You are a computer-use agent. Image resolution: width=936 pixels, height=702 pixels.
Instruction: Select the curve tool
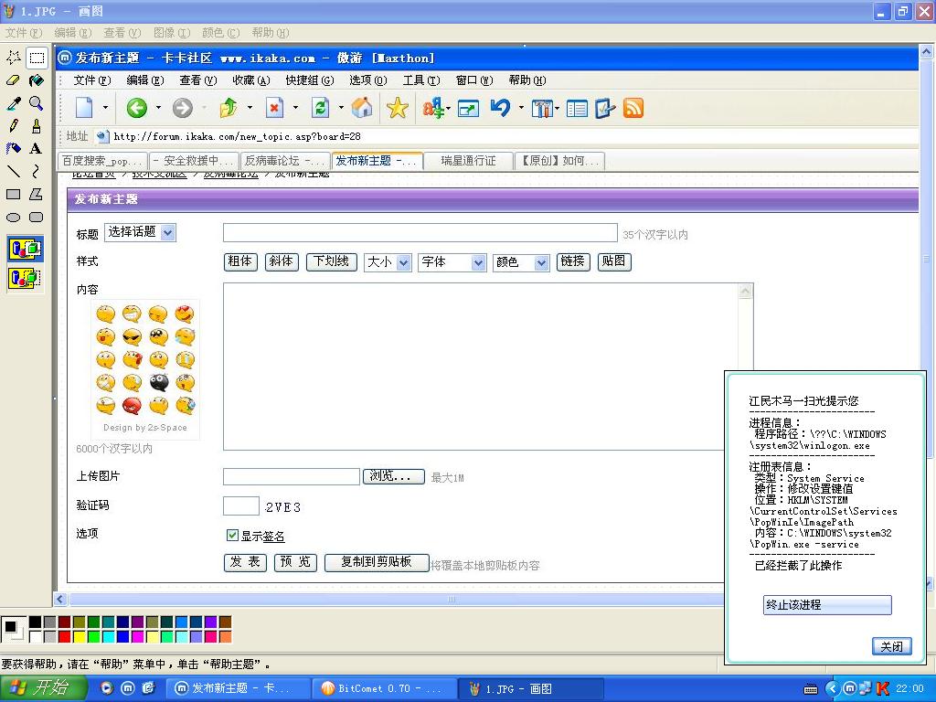[x=37, y=171]
